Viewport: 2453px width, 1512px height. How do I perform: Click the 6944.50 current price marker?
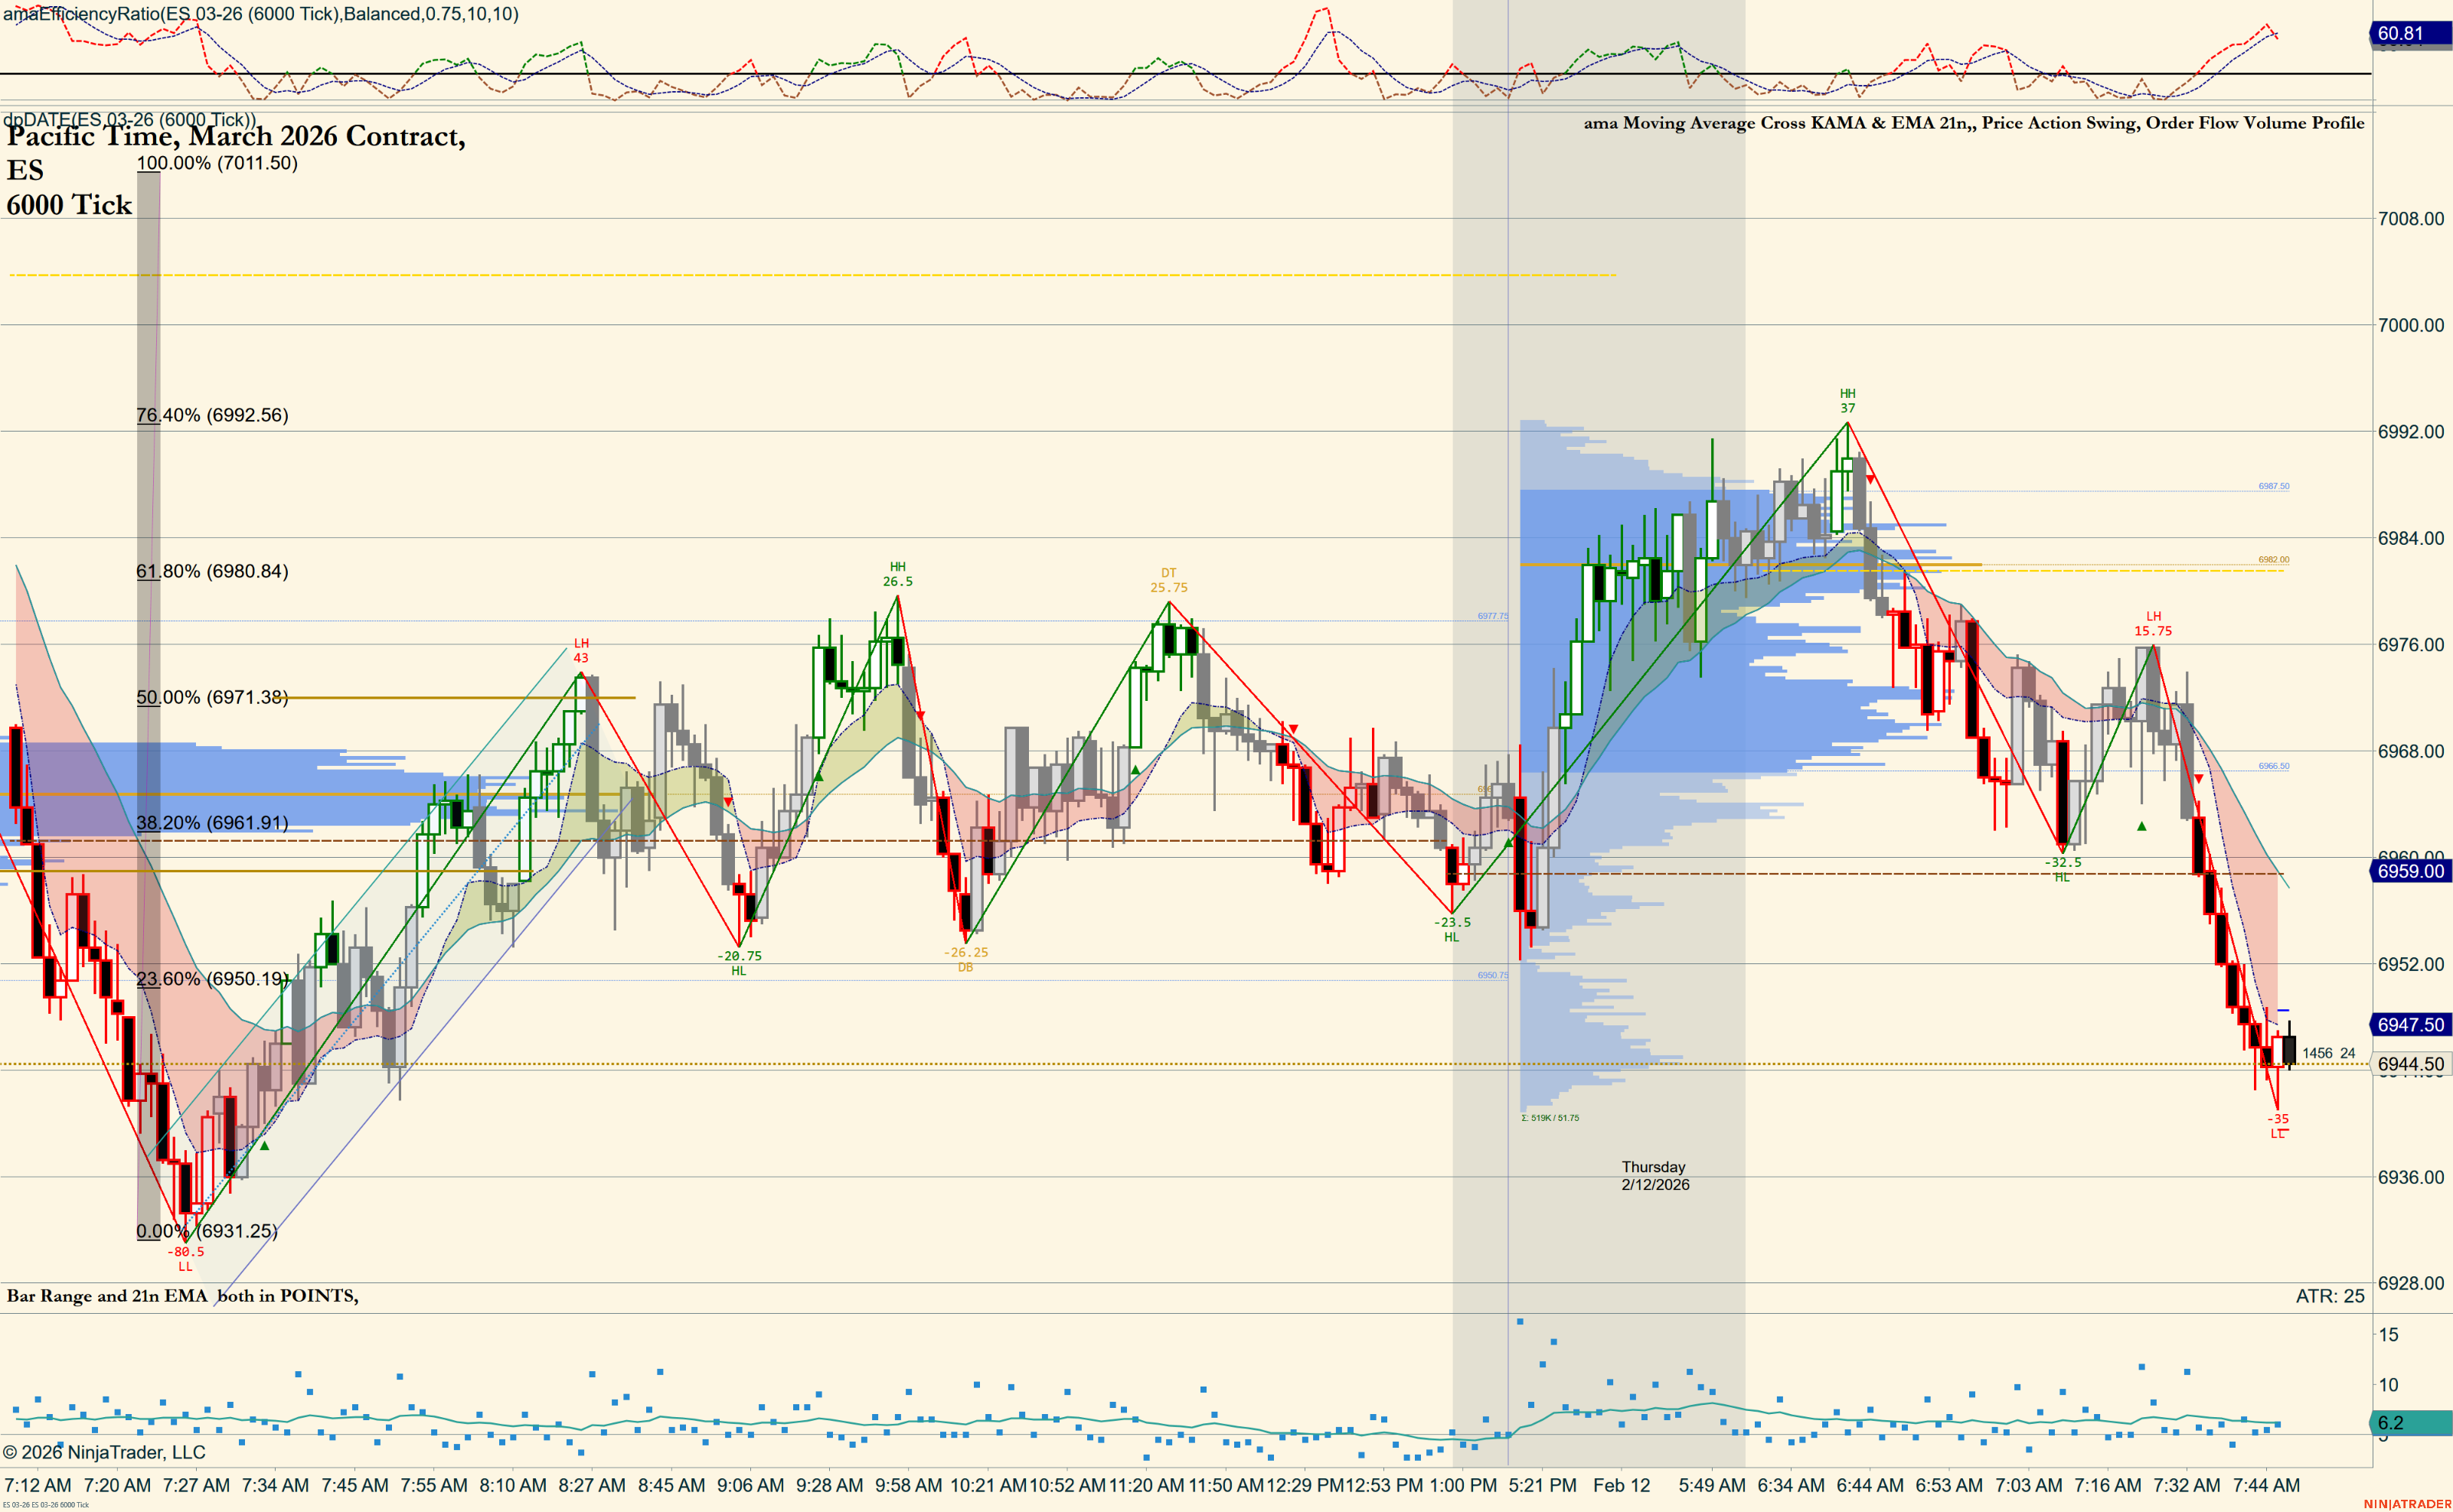2410,1064
